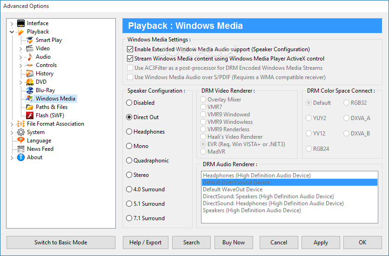Select 7.1 Surround speaker setup
389x256 pixels.
129,218
